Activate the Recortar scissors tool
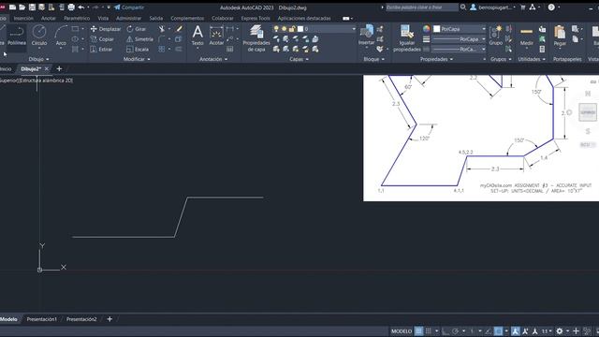This screenshot has width=599, height=337. coord(162,29)
